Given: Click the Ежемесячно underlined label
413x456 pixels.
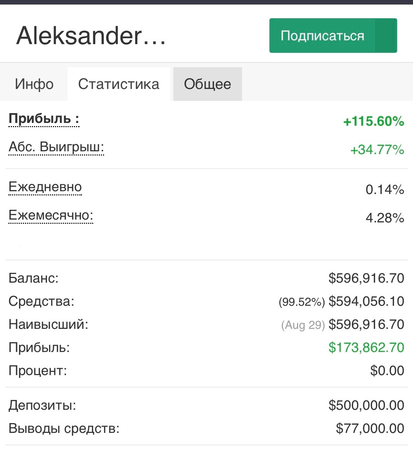Looking at the screenshot, I should coord(51,215).
